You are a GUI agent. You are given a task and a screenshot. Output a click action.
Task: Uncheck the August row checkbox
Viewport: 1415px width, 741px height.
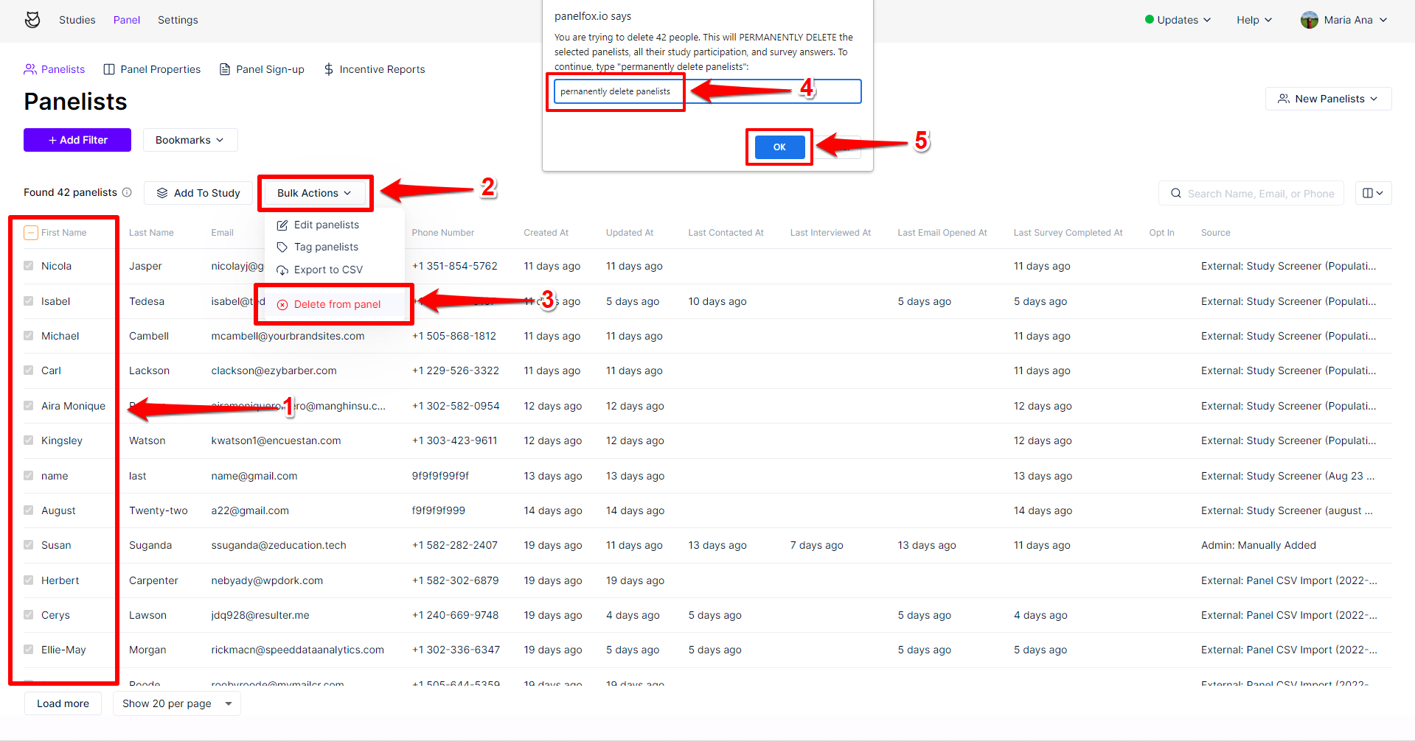point(29,510)
